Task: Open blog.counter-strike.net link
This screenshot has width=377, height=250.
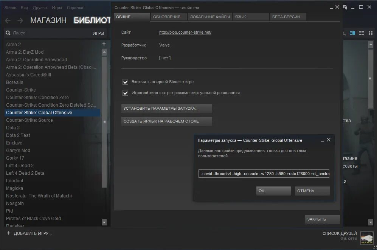Action: click(x=185, y=32)
